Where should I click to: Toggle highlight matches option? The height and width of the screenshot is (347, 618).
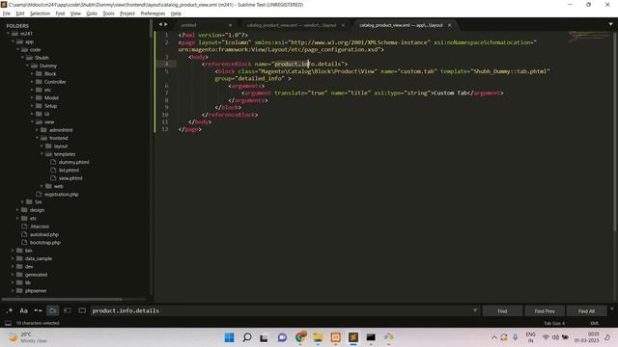[82, 310]
